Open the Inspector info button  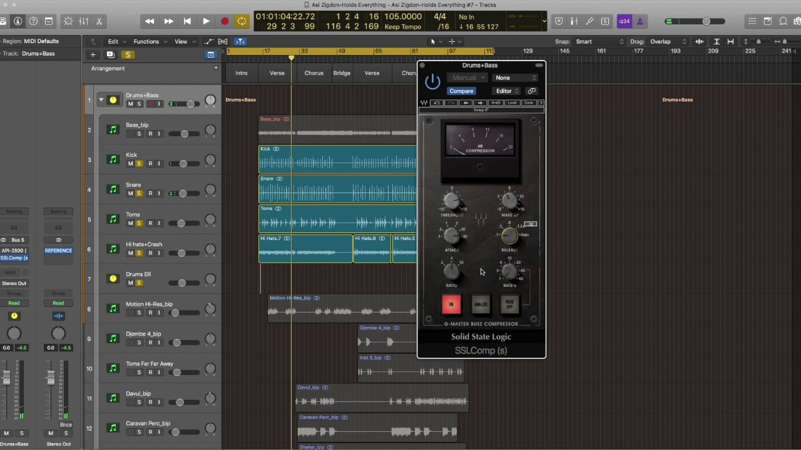(18, 21)
